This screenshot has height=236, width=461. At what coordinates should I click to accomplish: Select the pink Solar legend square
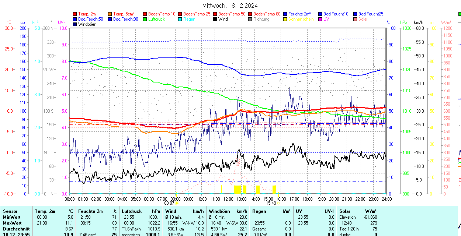click(356, 19)
